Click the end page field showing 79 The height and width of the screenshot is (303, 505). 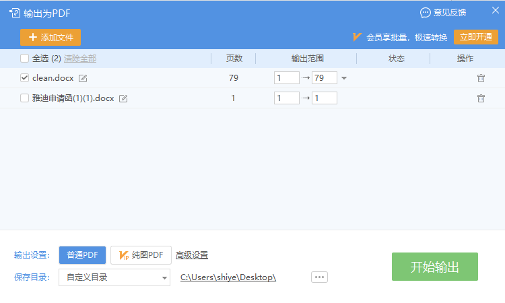pyautogui.click(x=324, y=78)
